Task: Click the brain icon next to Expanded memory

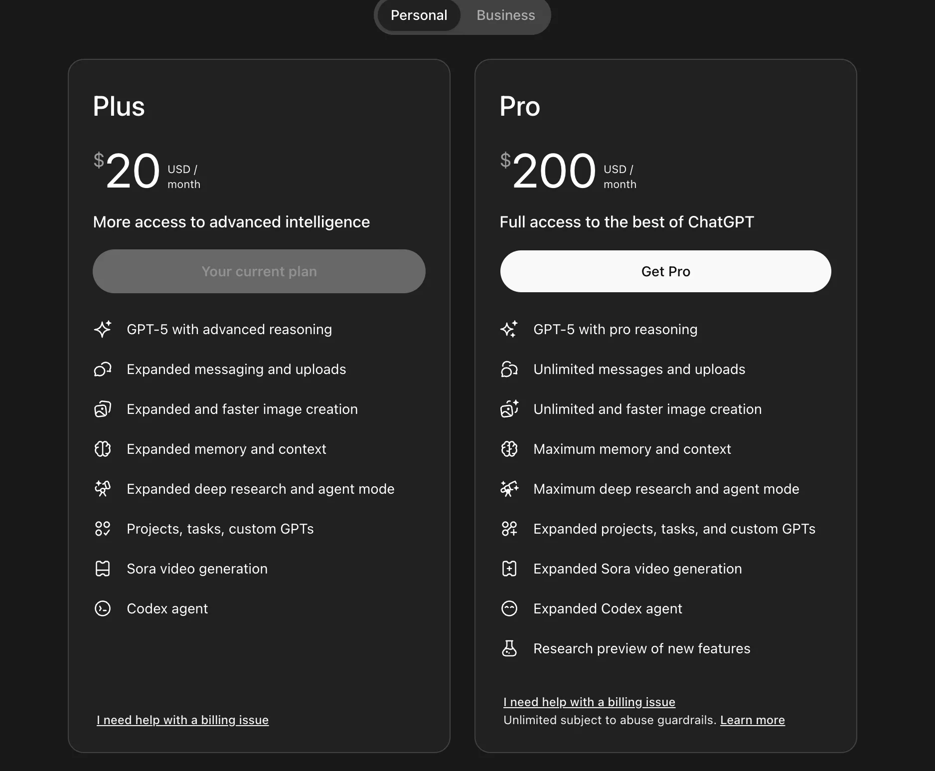Action: click(x=103, y=449)
